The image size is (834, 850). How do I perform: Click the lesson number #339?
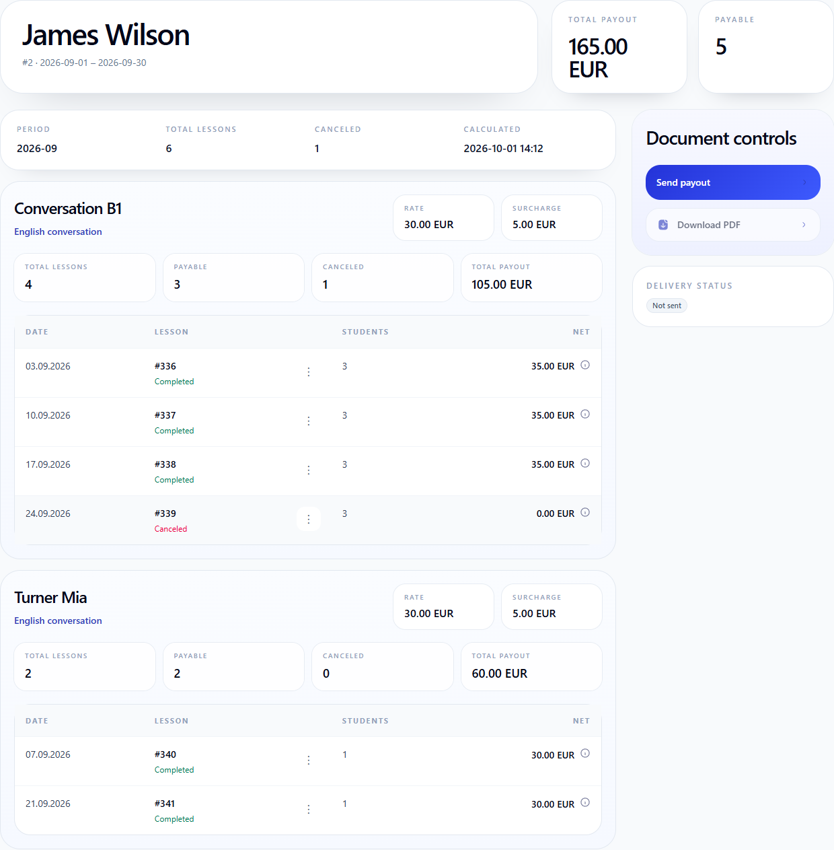(x=165, y=513)
